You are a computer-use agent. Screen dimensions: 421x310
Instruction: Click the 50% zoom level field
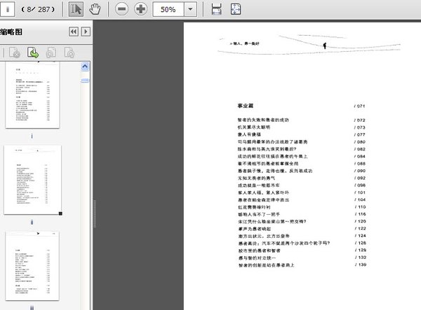coord(168,9)
